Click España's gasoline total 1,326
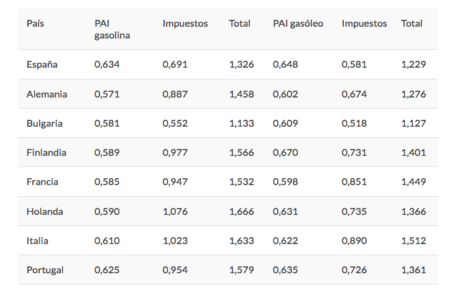The width and height of the screenshot is (460, 295). pyautogui.click(x=241, y=65)
